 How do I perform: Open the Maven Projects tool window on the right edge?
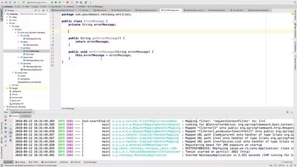click(x=295, y=63)
